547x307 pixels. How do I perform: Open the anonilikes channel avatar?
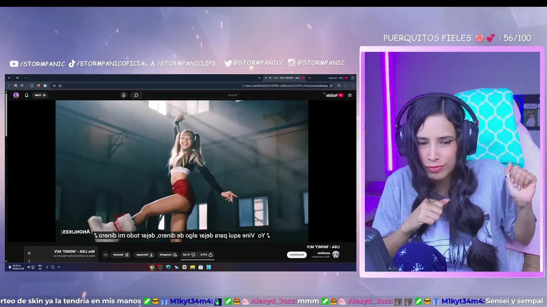point(336,255)
